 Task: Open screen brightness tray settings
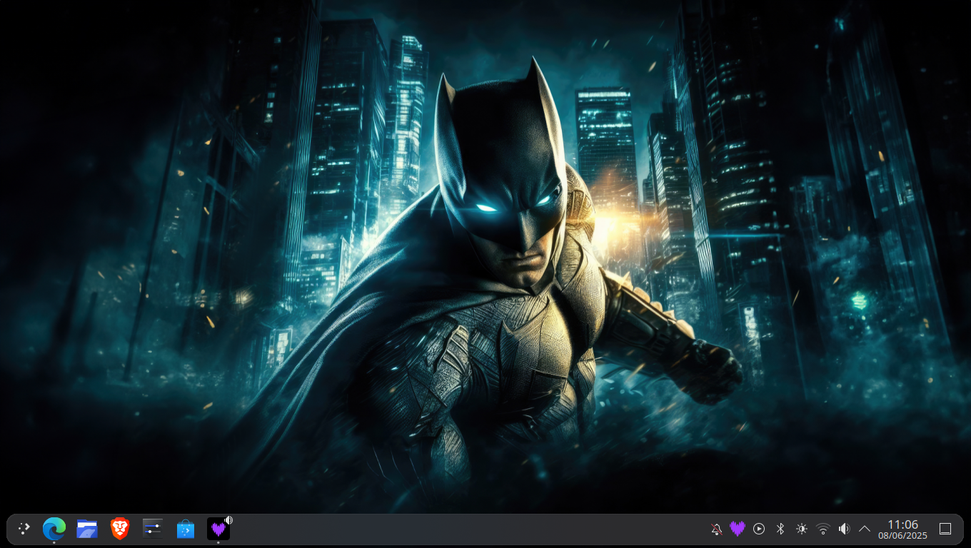coord(802,529)
